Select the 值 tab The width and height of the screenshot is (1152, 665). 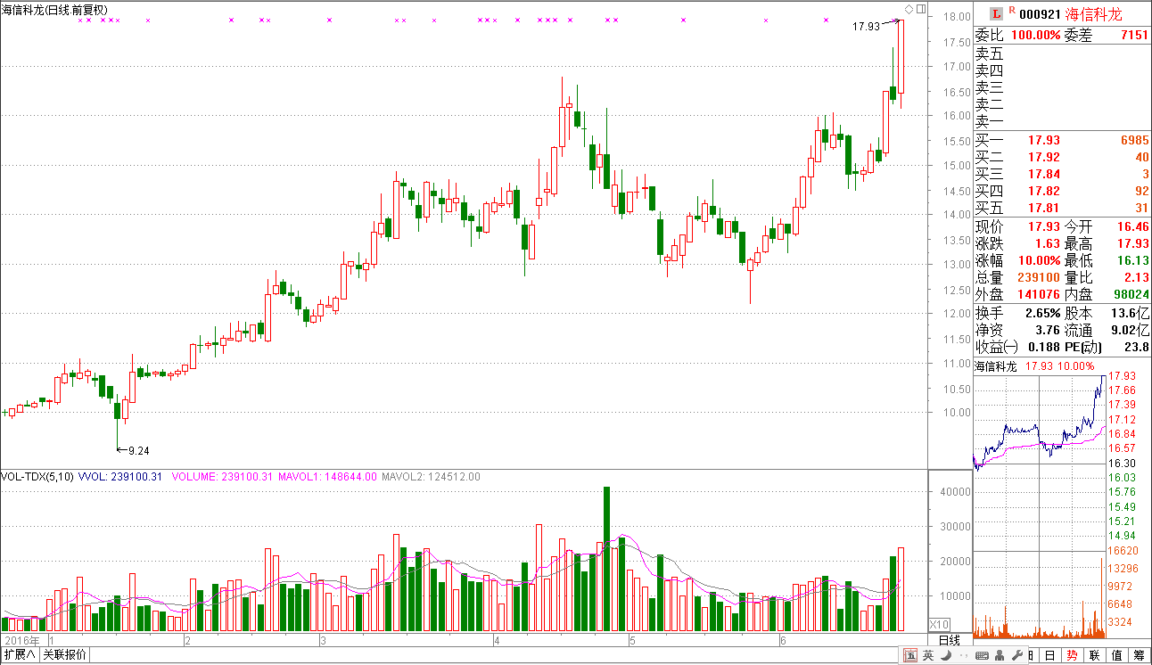[x=1116, y=655]
